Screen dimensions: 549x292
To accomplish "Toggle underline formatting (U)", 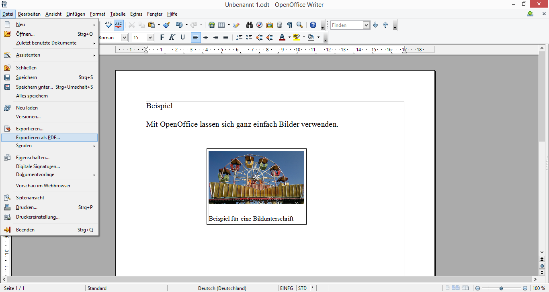I will (182, 37).
